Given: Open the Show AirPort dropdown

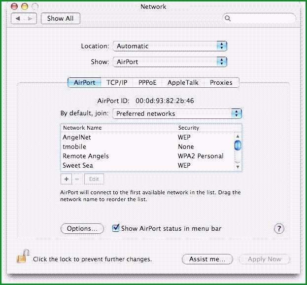Looking at the screenshot, I should 170,62.
